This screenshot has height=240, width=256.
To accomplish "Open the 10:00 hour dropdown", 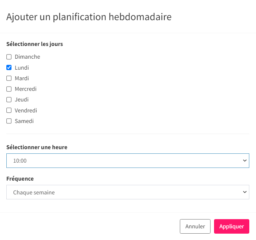I will tap(128, 160).
